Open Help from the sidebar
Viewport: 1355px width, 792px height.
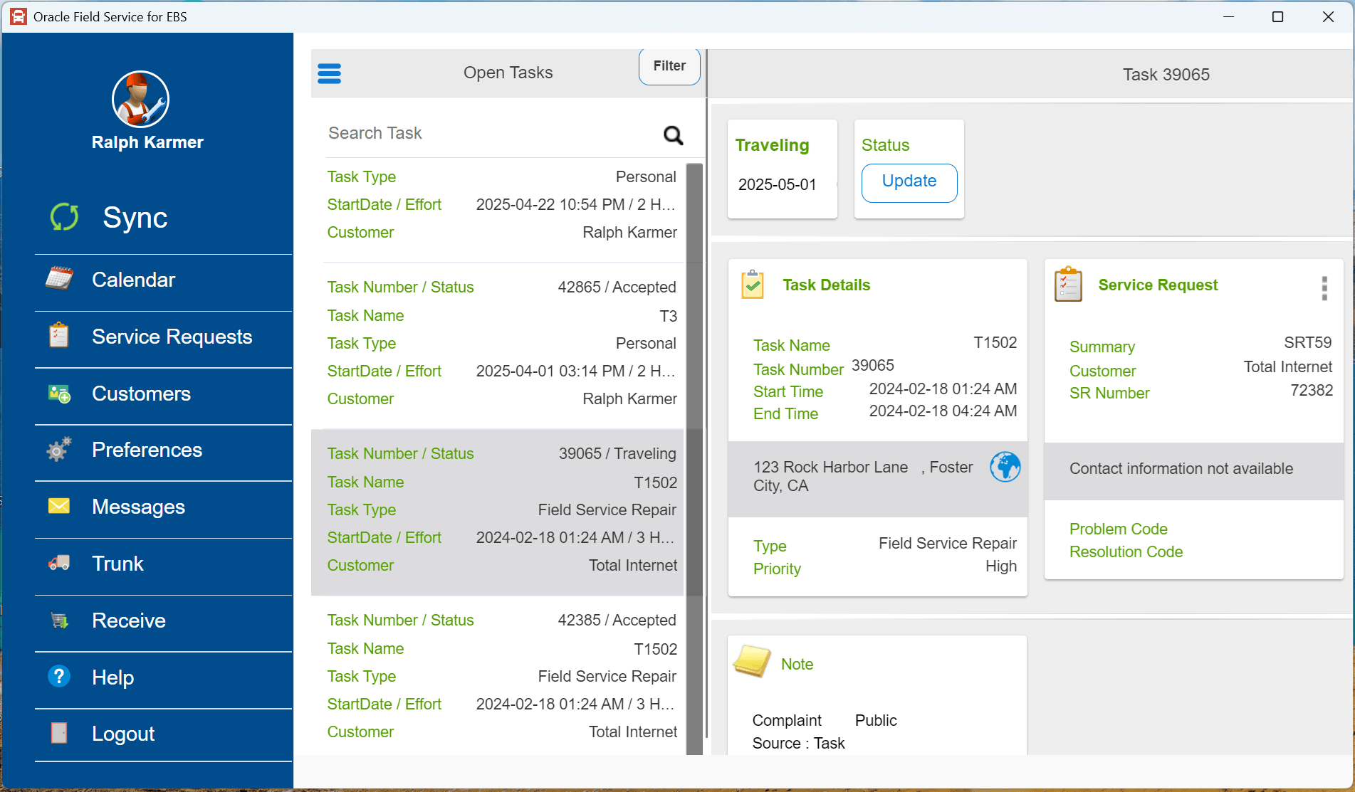pos(164,677)
